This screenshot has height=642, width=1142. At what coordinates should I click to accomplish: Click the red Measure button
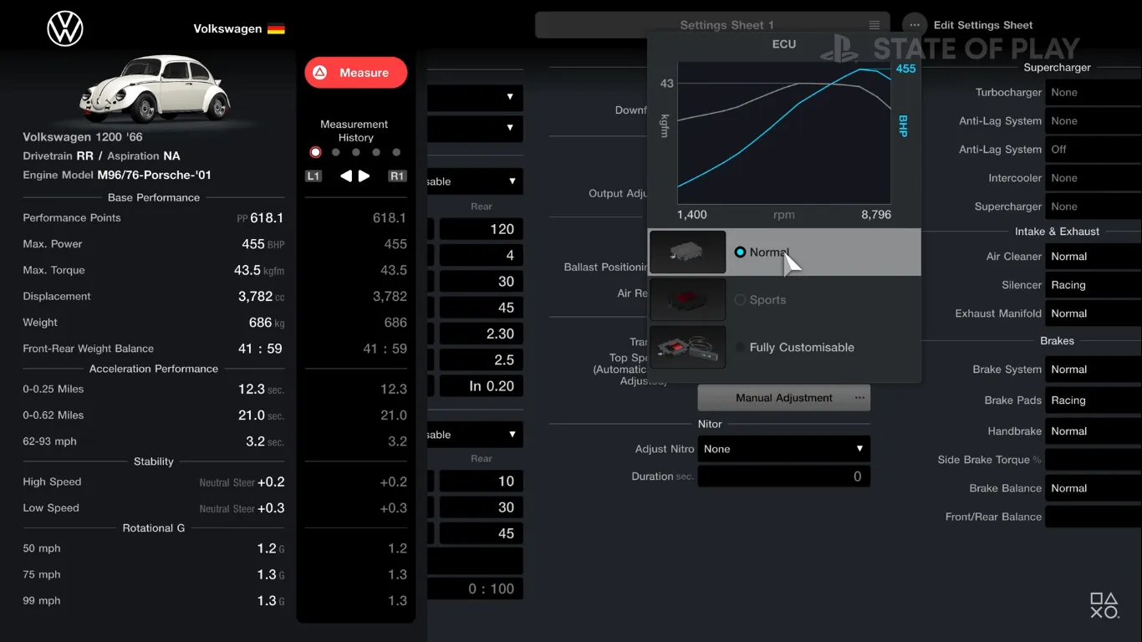point(355,73)
